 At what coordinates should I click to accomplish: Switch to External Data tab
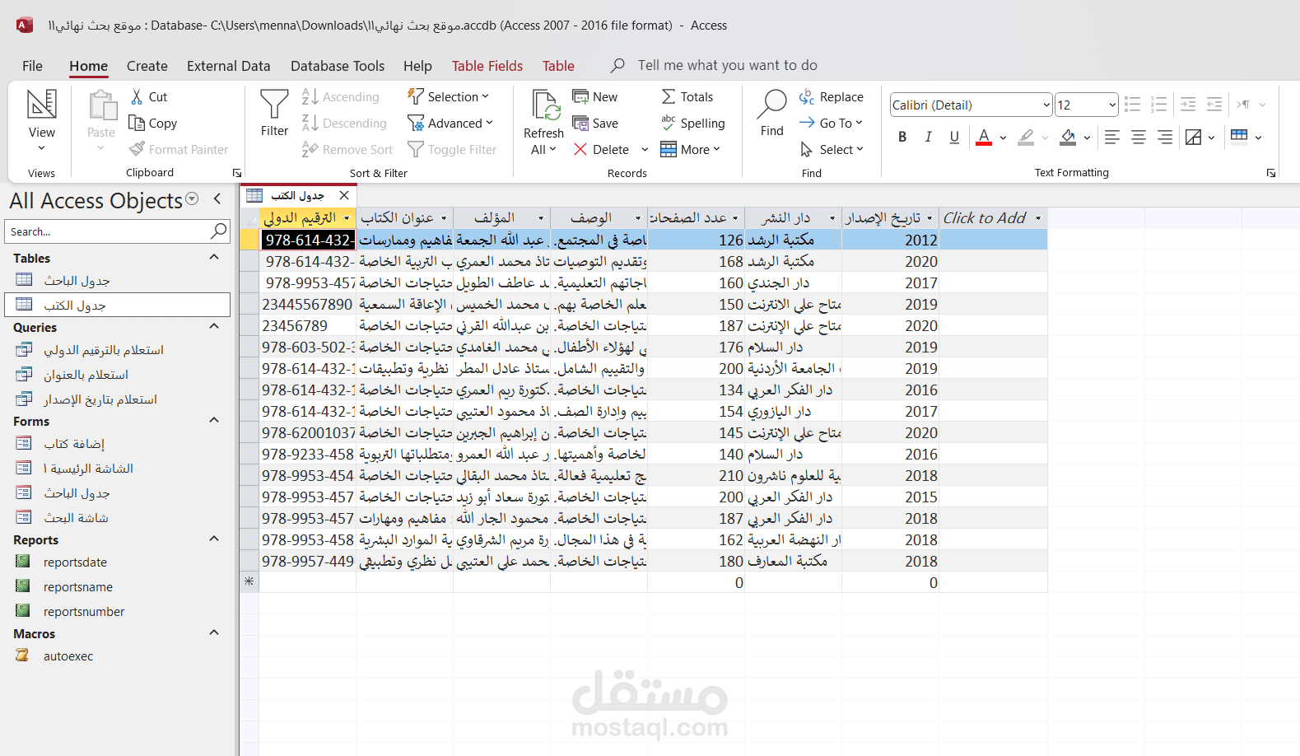229,66
